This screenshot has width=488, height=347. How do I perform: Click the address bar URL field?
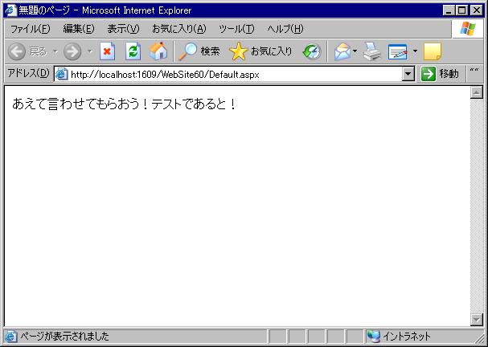(x=236, y=75)
